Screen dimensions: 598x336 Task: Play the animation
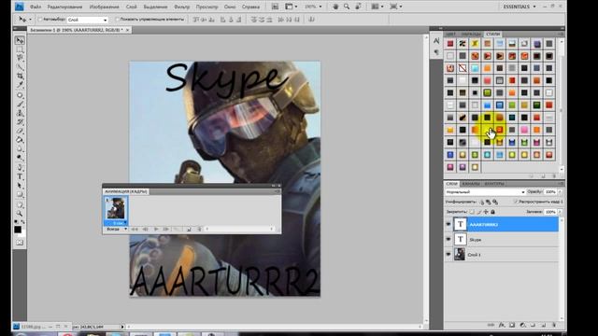tap(156, 229)
